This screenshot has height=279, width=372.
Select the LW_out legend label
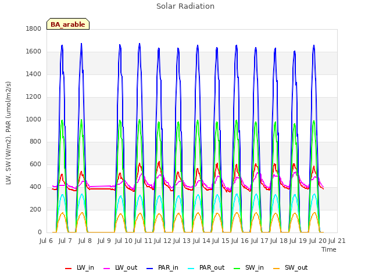[126, 268]
